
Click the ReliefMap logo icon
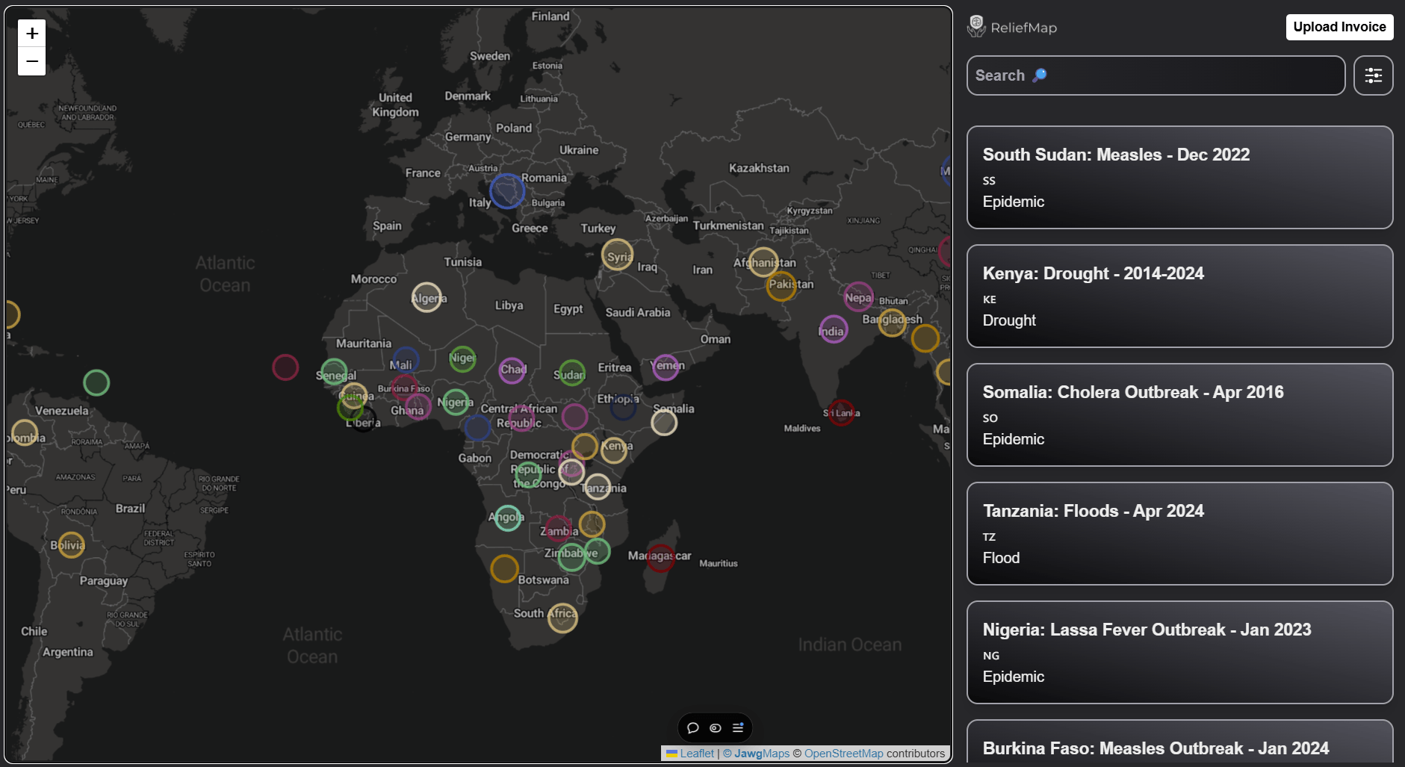[976, 27]
